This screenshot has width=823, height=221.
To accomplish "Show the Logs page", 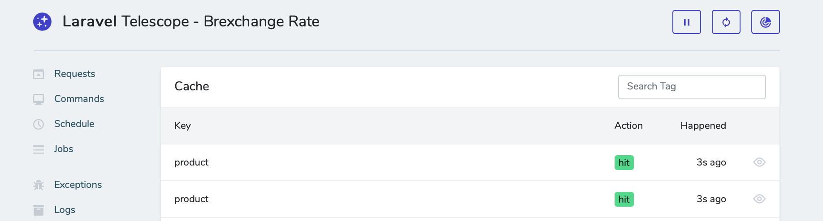I will pyautogui.click(x=65, y=210).
